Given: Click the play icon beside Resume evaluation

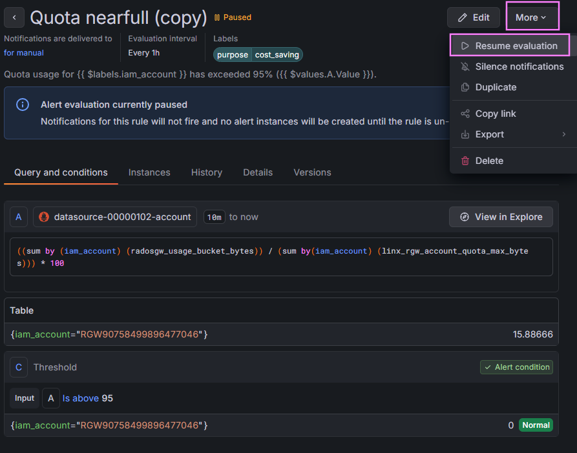Looking at the screenshot, I should [465, 46].
